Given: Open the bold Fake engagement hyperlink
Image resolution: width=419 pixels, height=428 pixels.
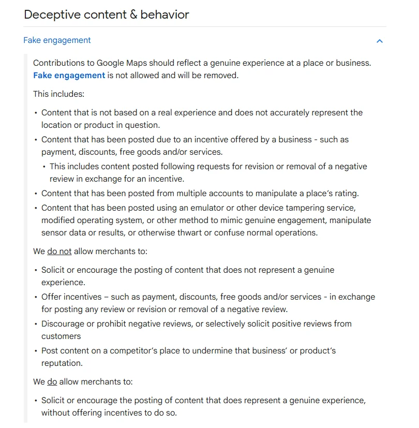Looking at the screenshot, I should tap(69, 76).
